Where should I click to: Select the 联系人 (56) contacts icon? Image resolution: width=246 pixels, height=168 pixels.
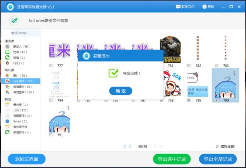coord(8,46)
